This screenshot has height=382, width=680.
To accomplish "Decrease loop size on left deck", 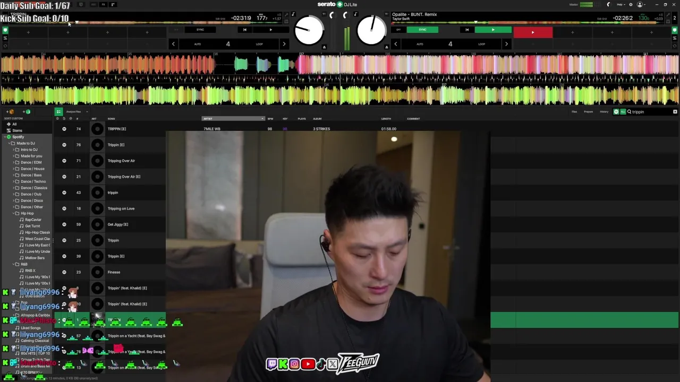I will [173, 44].
